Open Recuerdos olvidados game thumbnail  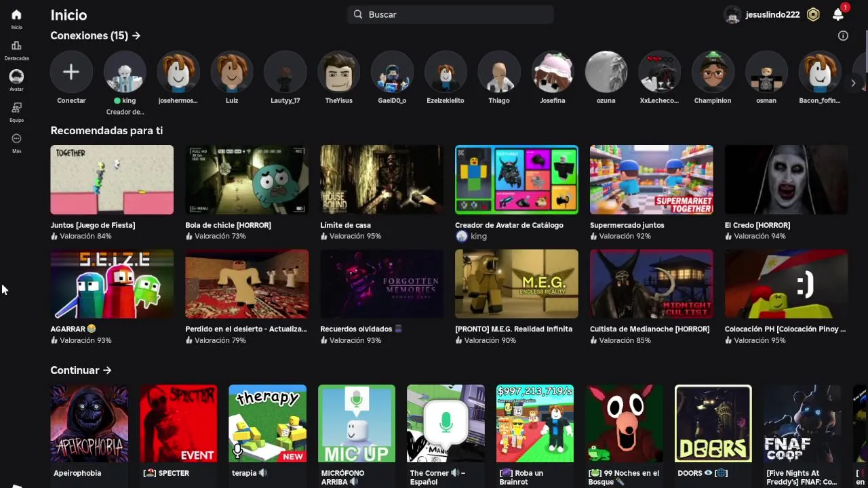tap(382, 284)
